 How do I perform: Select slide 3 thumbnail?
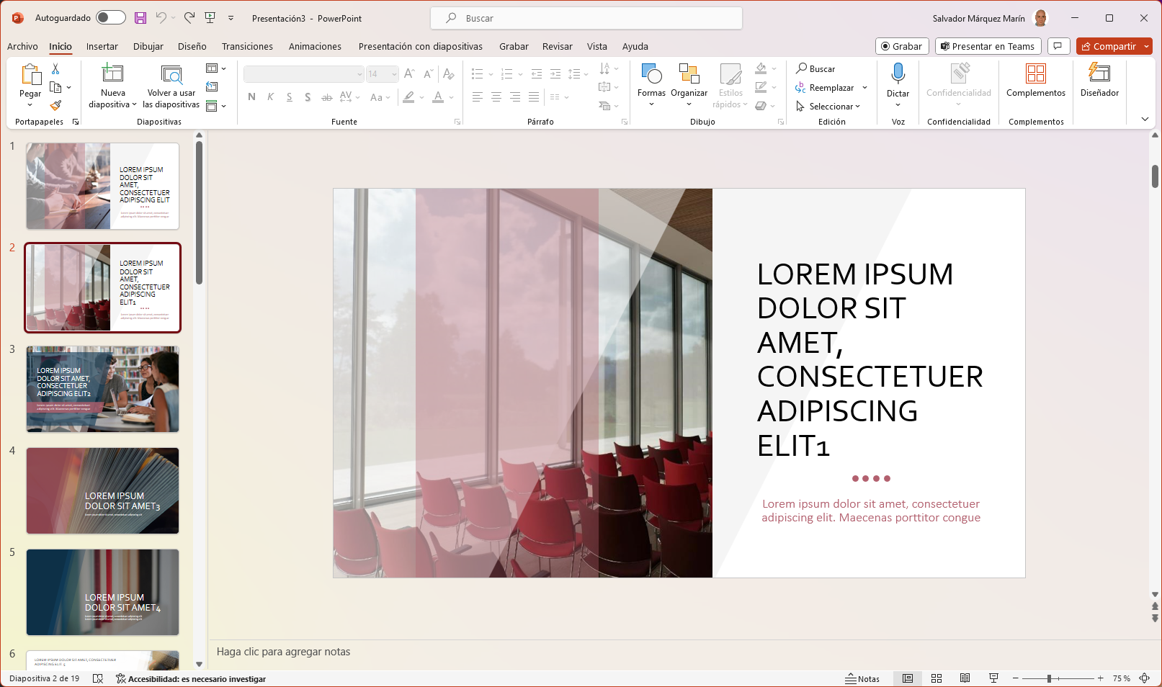point(102,389)
